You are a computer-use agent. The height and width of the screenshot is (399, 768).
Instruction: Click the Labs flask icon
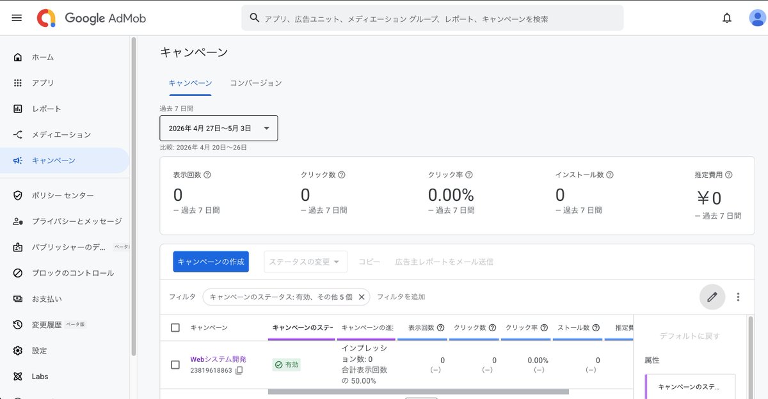click(18, 377)
